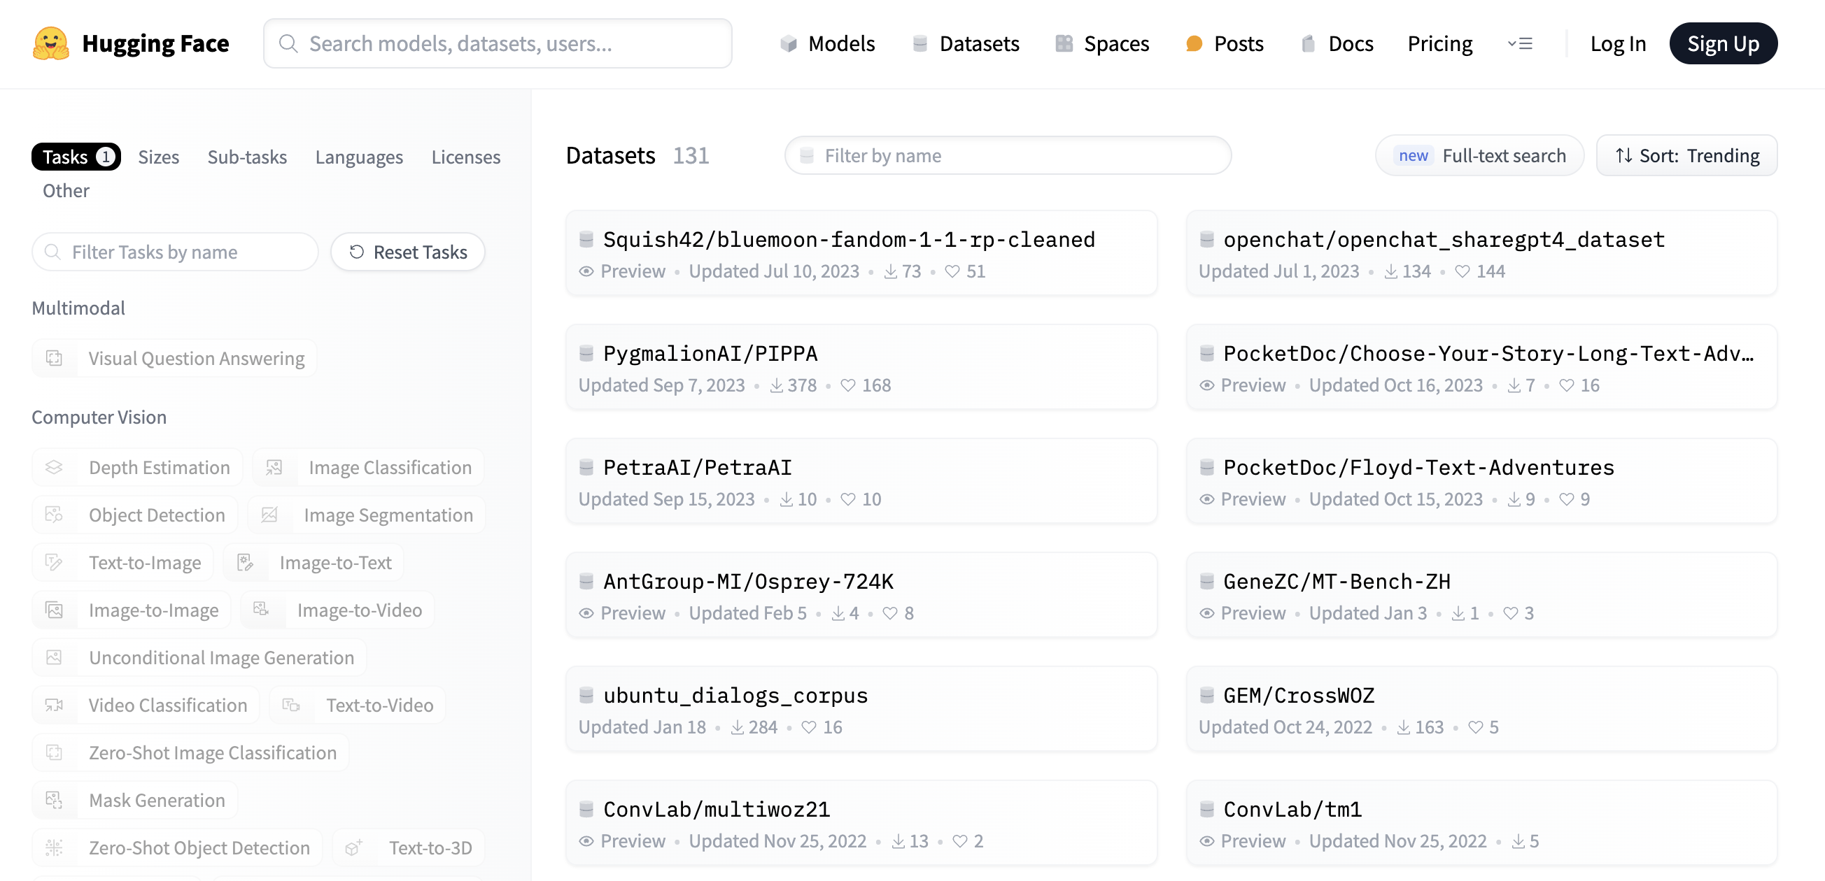Select the Tasks filter tab
Viewport: 1825px width, 881px height.
76,157
